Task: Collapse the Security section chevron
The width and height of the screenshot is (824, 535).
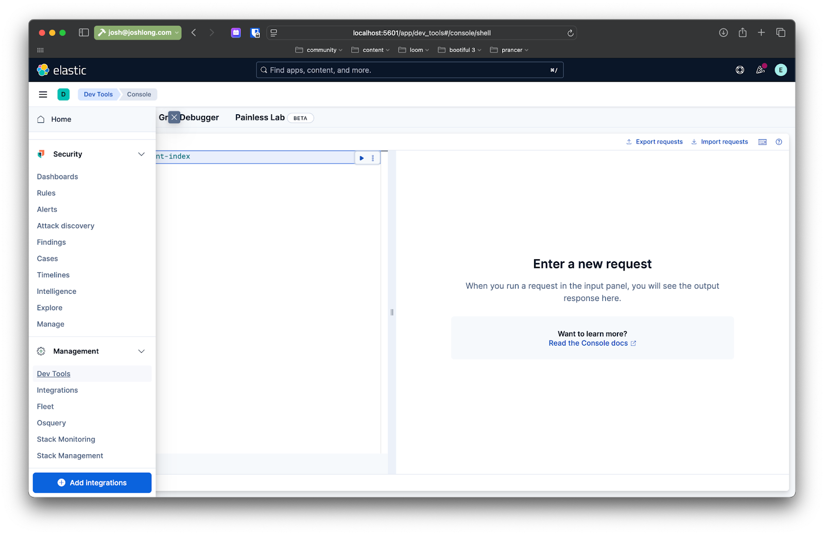Action: 141,154
